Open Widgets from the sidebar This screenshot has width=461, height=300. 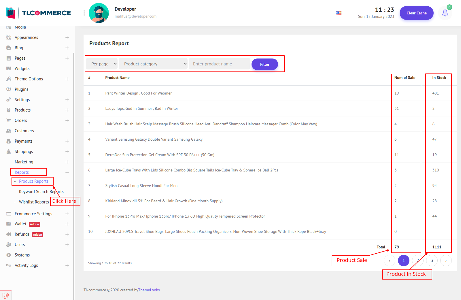(22, 69)
